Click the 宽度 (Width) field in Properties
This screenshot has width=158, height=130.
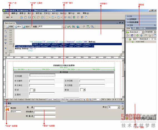[45, 108]
